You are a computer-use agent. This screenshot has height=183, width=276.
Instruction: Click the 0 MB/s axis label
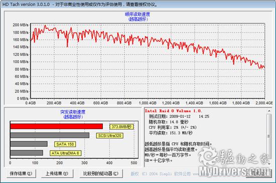[x=23, y=98]
